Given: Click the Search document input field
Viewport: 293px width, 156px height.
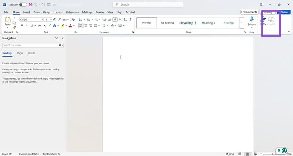Looking at the screenshot, I should (x=30, y=45).
